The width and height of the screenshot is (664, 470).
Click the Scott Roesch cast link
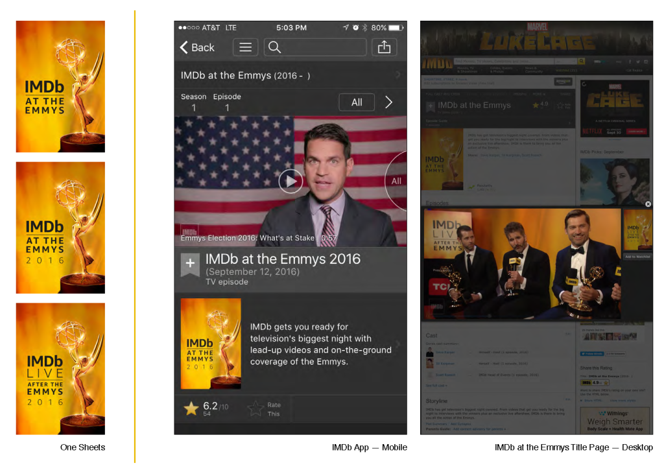[445, 375]
